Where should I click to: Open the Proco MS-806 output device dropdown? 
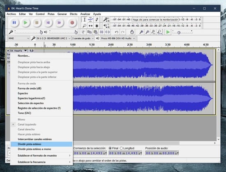pos(118,38)
